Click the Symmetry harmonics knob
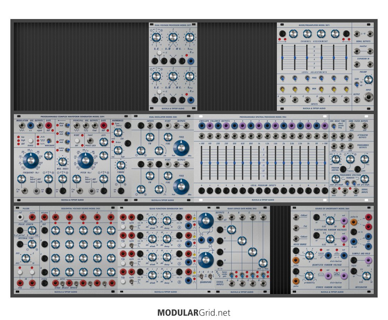 pyautogui.click(x=118, y=132)
